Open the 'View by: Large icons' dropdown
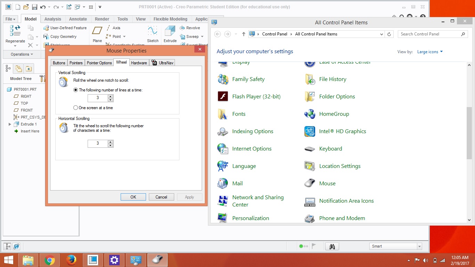 coord(430,52)
